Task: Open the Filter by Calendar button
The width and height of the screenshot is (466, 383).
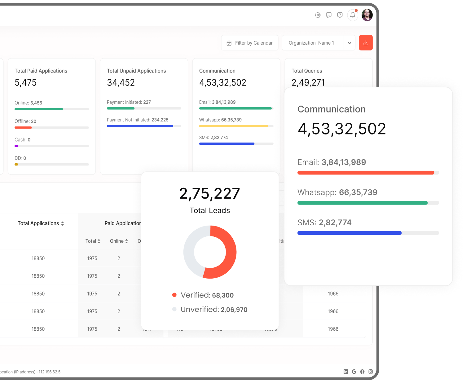Action: tap(250, 43)
